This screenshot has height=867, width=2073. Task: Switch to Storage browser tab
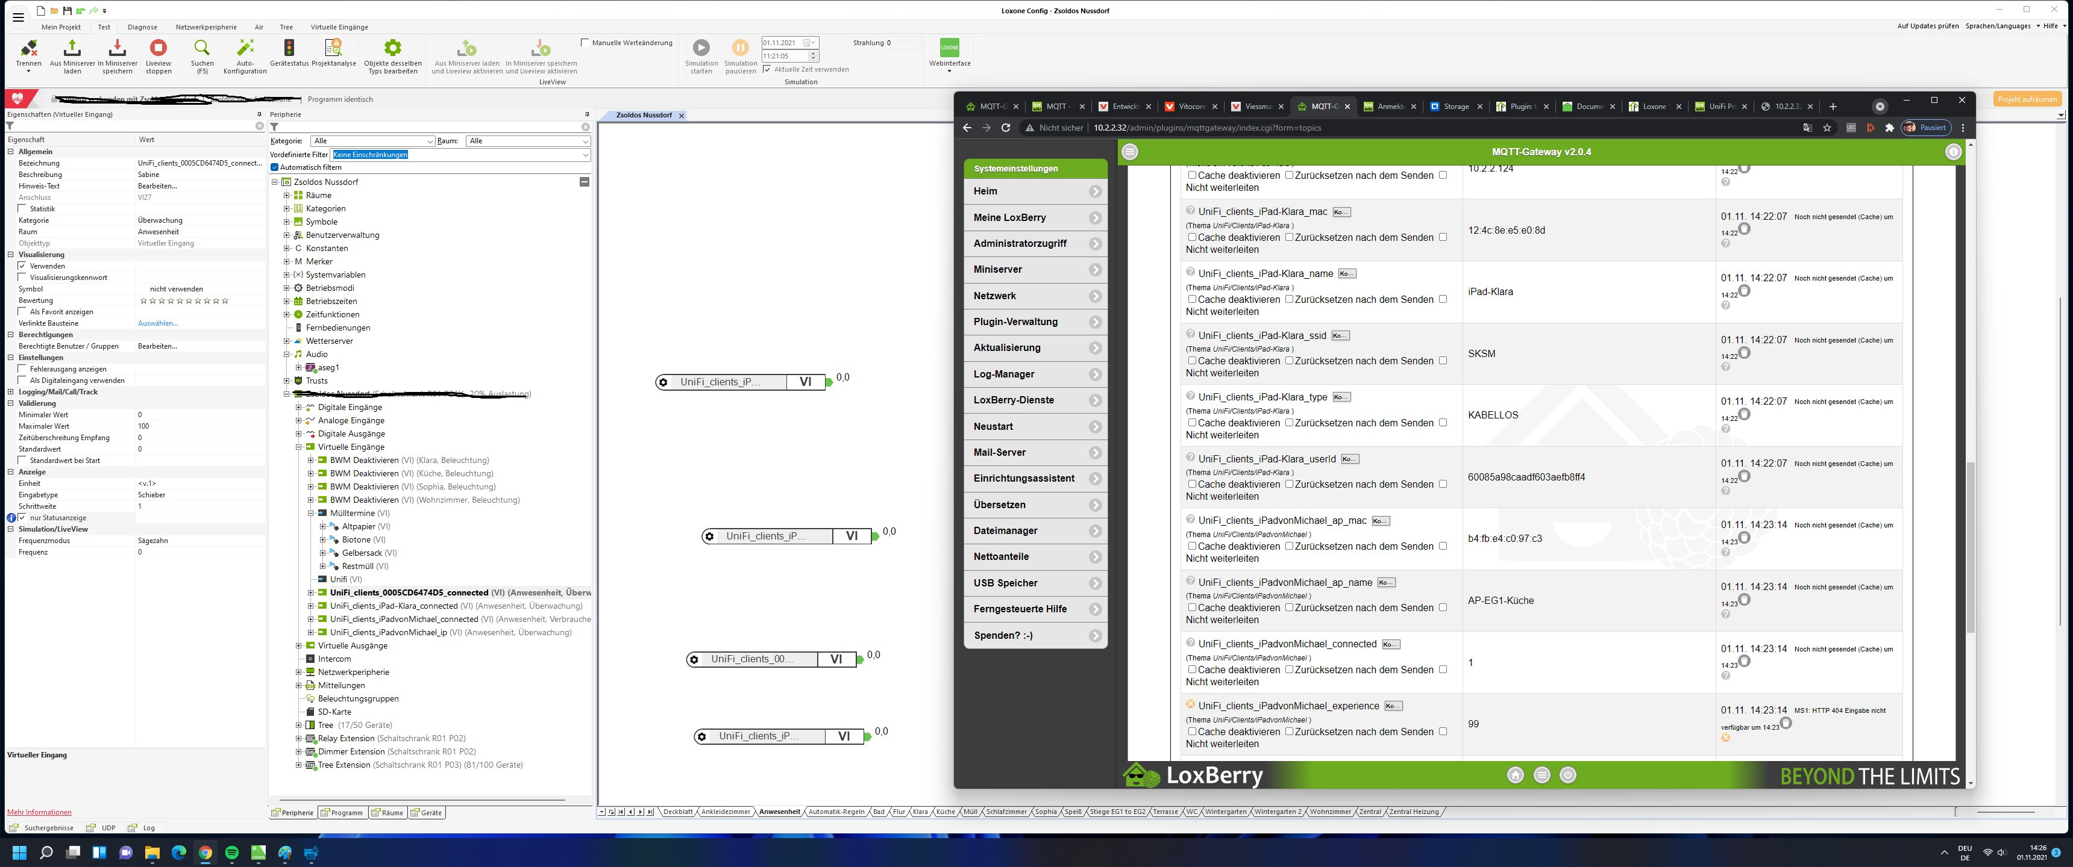1455,106
